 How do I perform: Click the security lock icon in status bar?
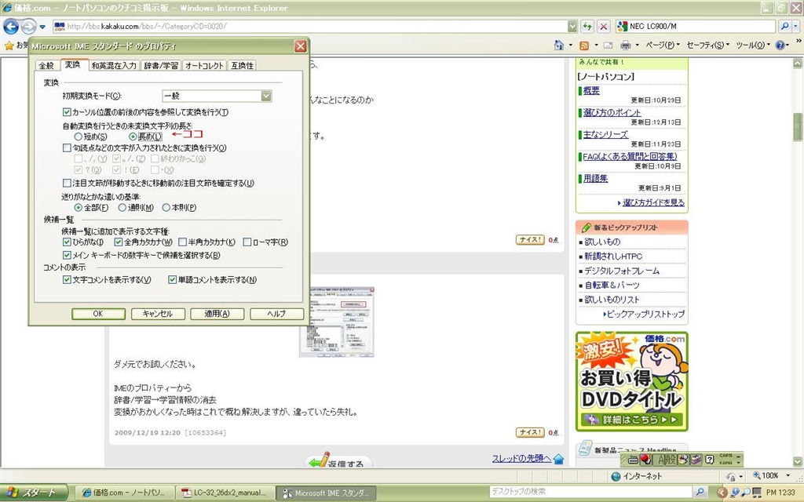732,477
